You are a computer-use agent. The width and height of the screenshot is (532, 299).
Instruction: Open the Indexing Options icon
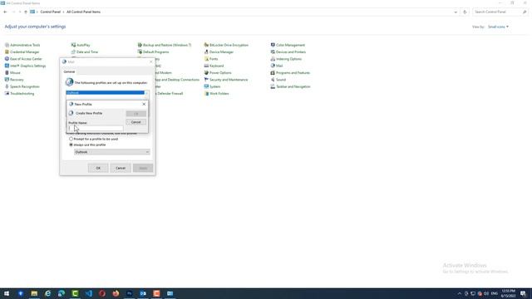coord(273,59)
